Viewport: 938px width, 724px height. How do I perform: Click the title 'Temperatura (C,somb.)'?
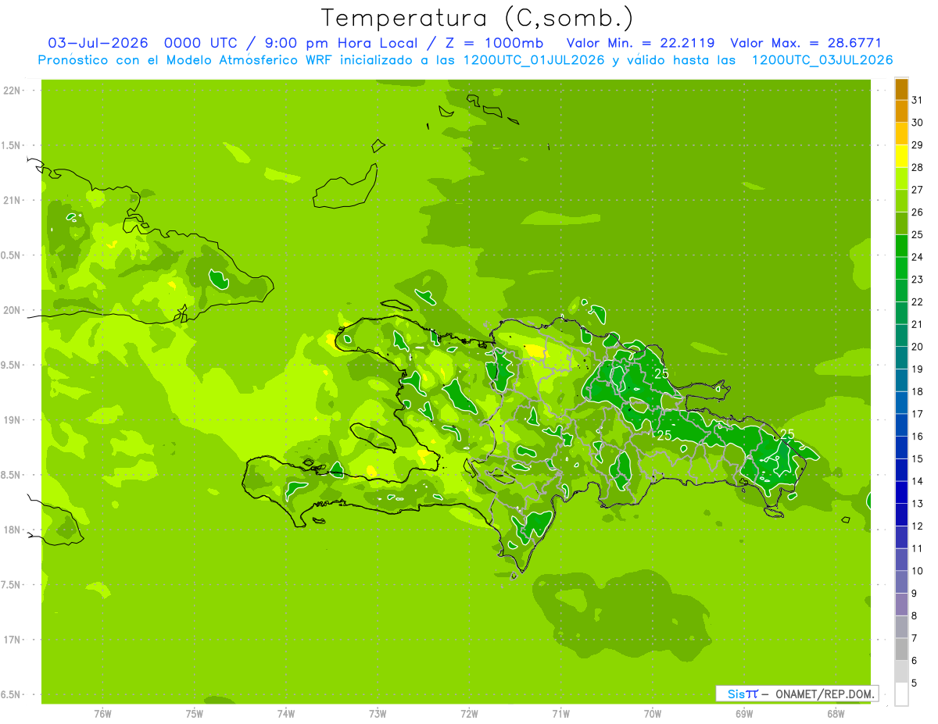(x=477, y=18)
